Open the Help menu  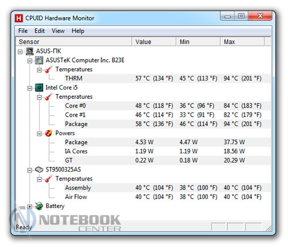click(78, 31)
